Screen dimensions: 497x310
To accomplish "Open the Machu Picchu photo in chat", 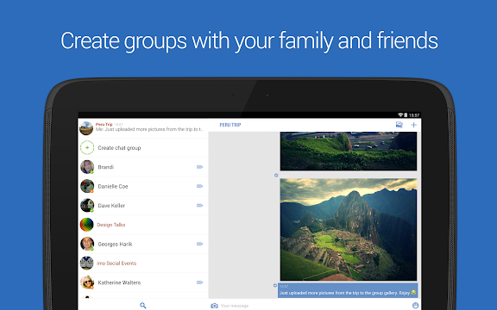I will pos(349,229).
